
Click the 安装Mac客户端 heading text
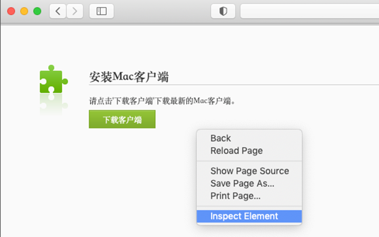(129, 77)
